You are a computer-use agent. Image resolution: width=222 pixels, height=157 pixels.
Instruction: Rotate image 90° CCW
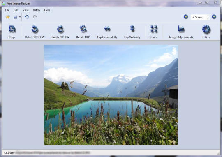(35, 29)
